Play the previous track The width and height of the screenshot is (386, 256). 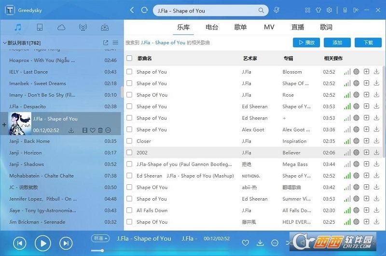(x=19, y=243)
